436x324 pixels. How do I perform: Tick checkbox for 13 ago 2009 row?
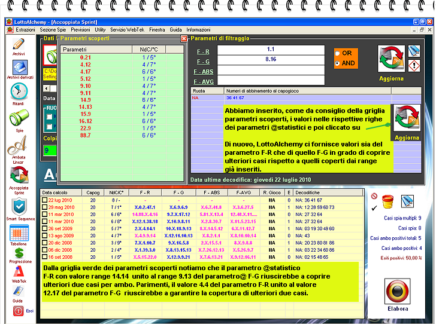(44, 236)
